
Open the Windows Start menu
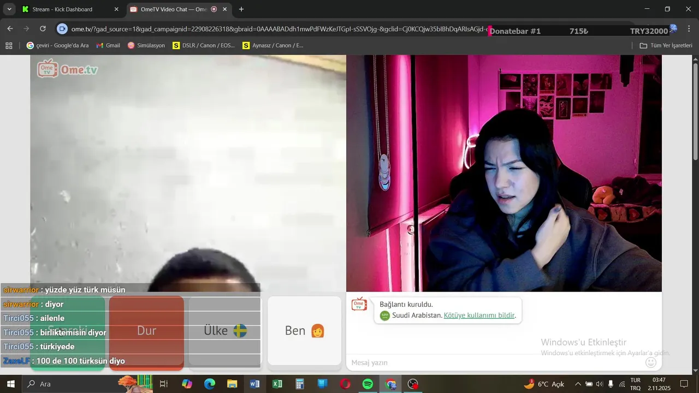10,384
